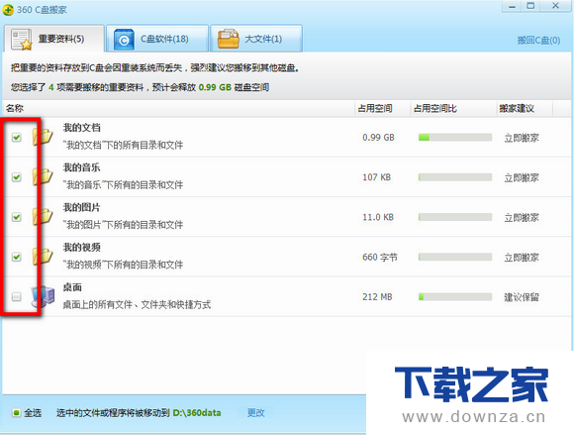This screenshot has height=435, width=574.
Task: Click the 660 字节 size value
Action: tap(380, 258)
